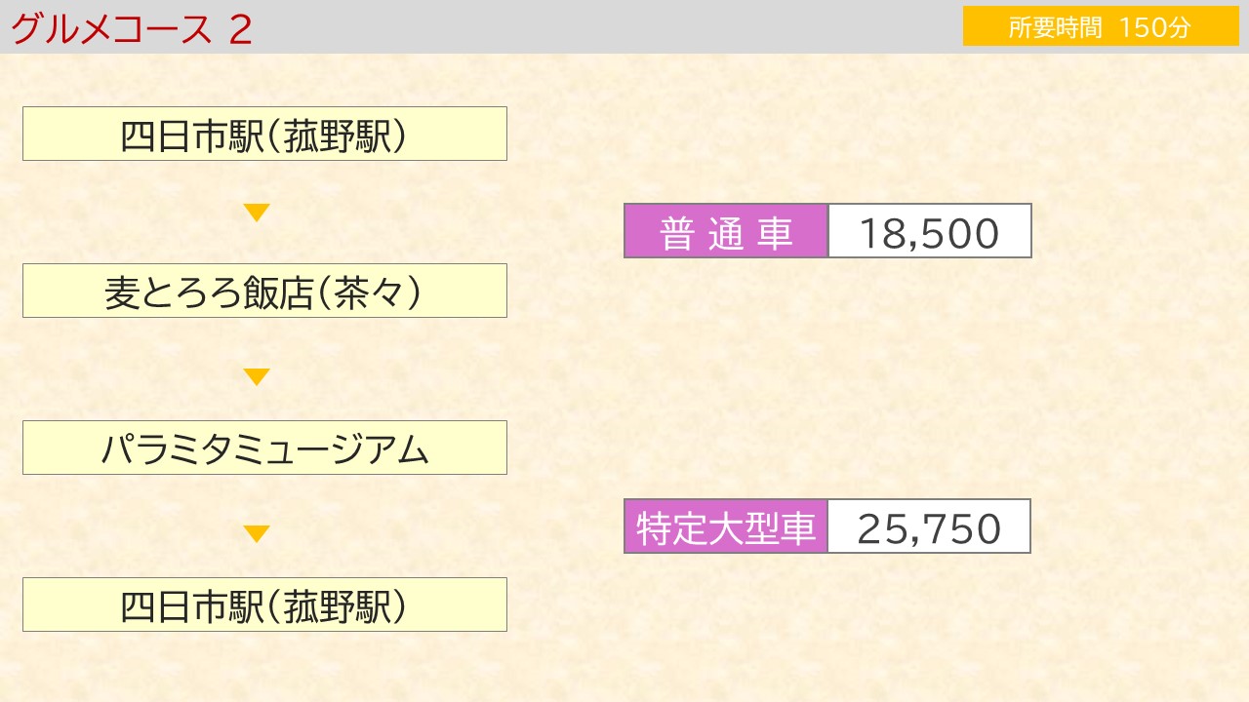Click the numeral 2 in the title
This screenshot has height=702, width=1249.
pyautogui.click(x=240, y=29)
